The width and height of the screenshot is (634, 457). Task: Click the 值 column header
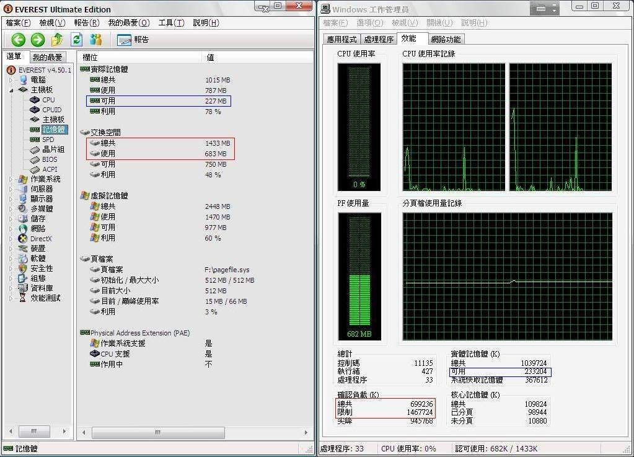258,58
